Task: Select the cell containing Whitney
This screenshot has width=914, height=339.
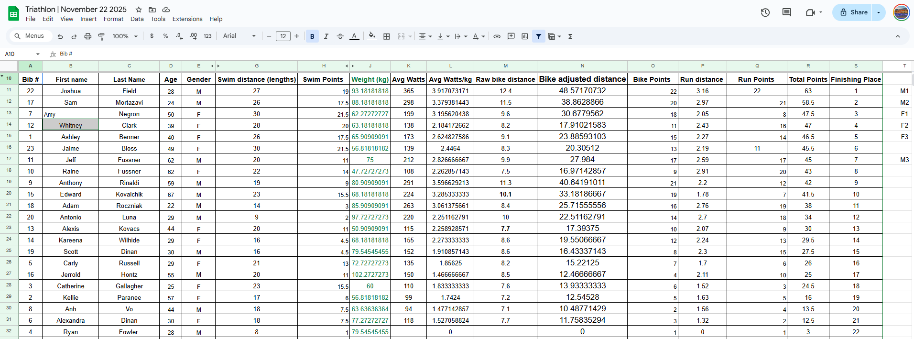Action: pos(71,125)
